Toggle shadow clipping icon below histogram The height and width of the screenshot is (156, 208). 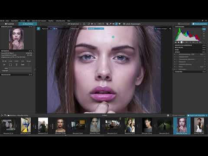176,42
